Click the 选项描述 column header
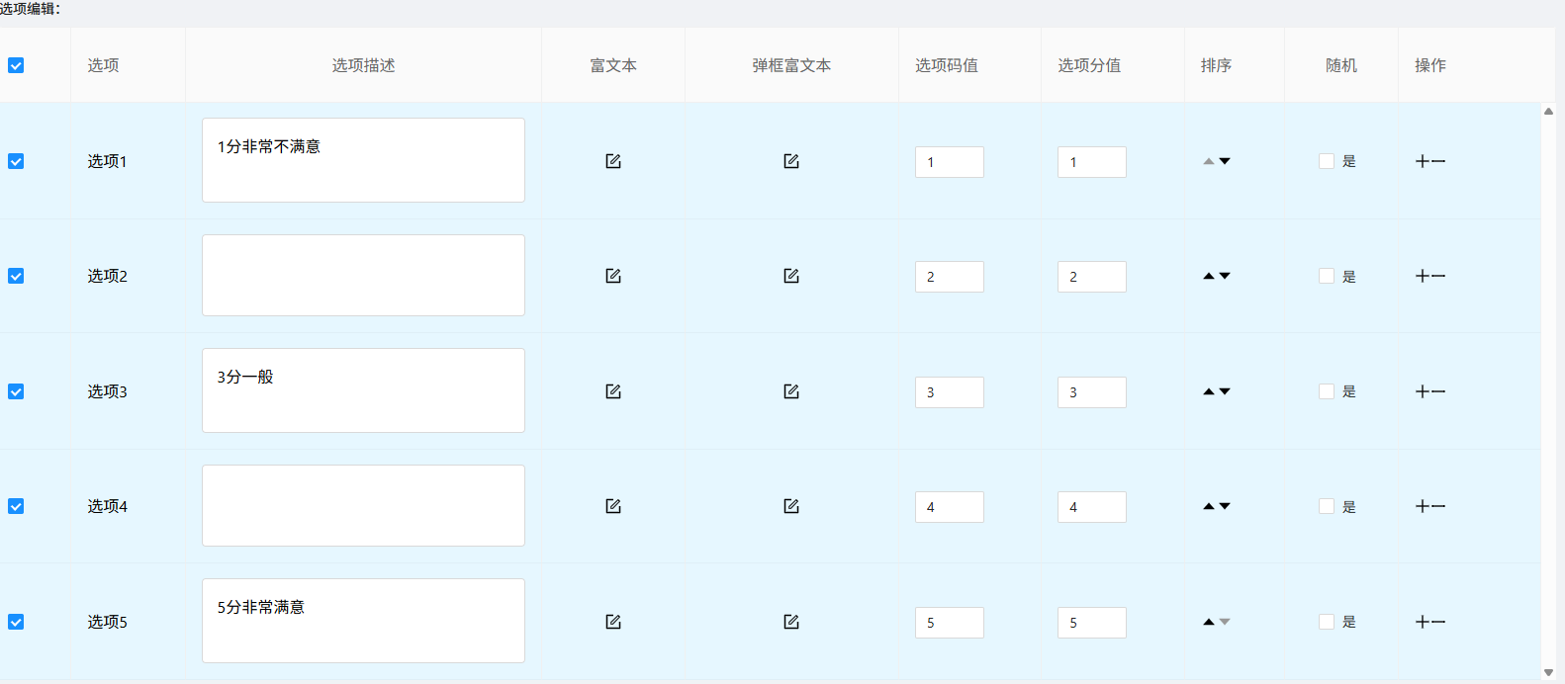 pyautogui.click(x=363, y=65)
